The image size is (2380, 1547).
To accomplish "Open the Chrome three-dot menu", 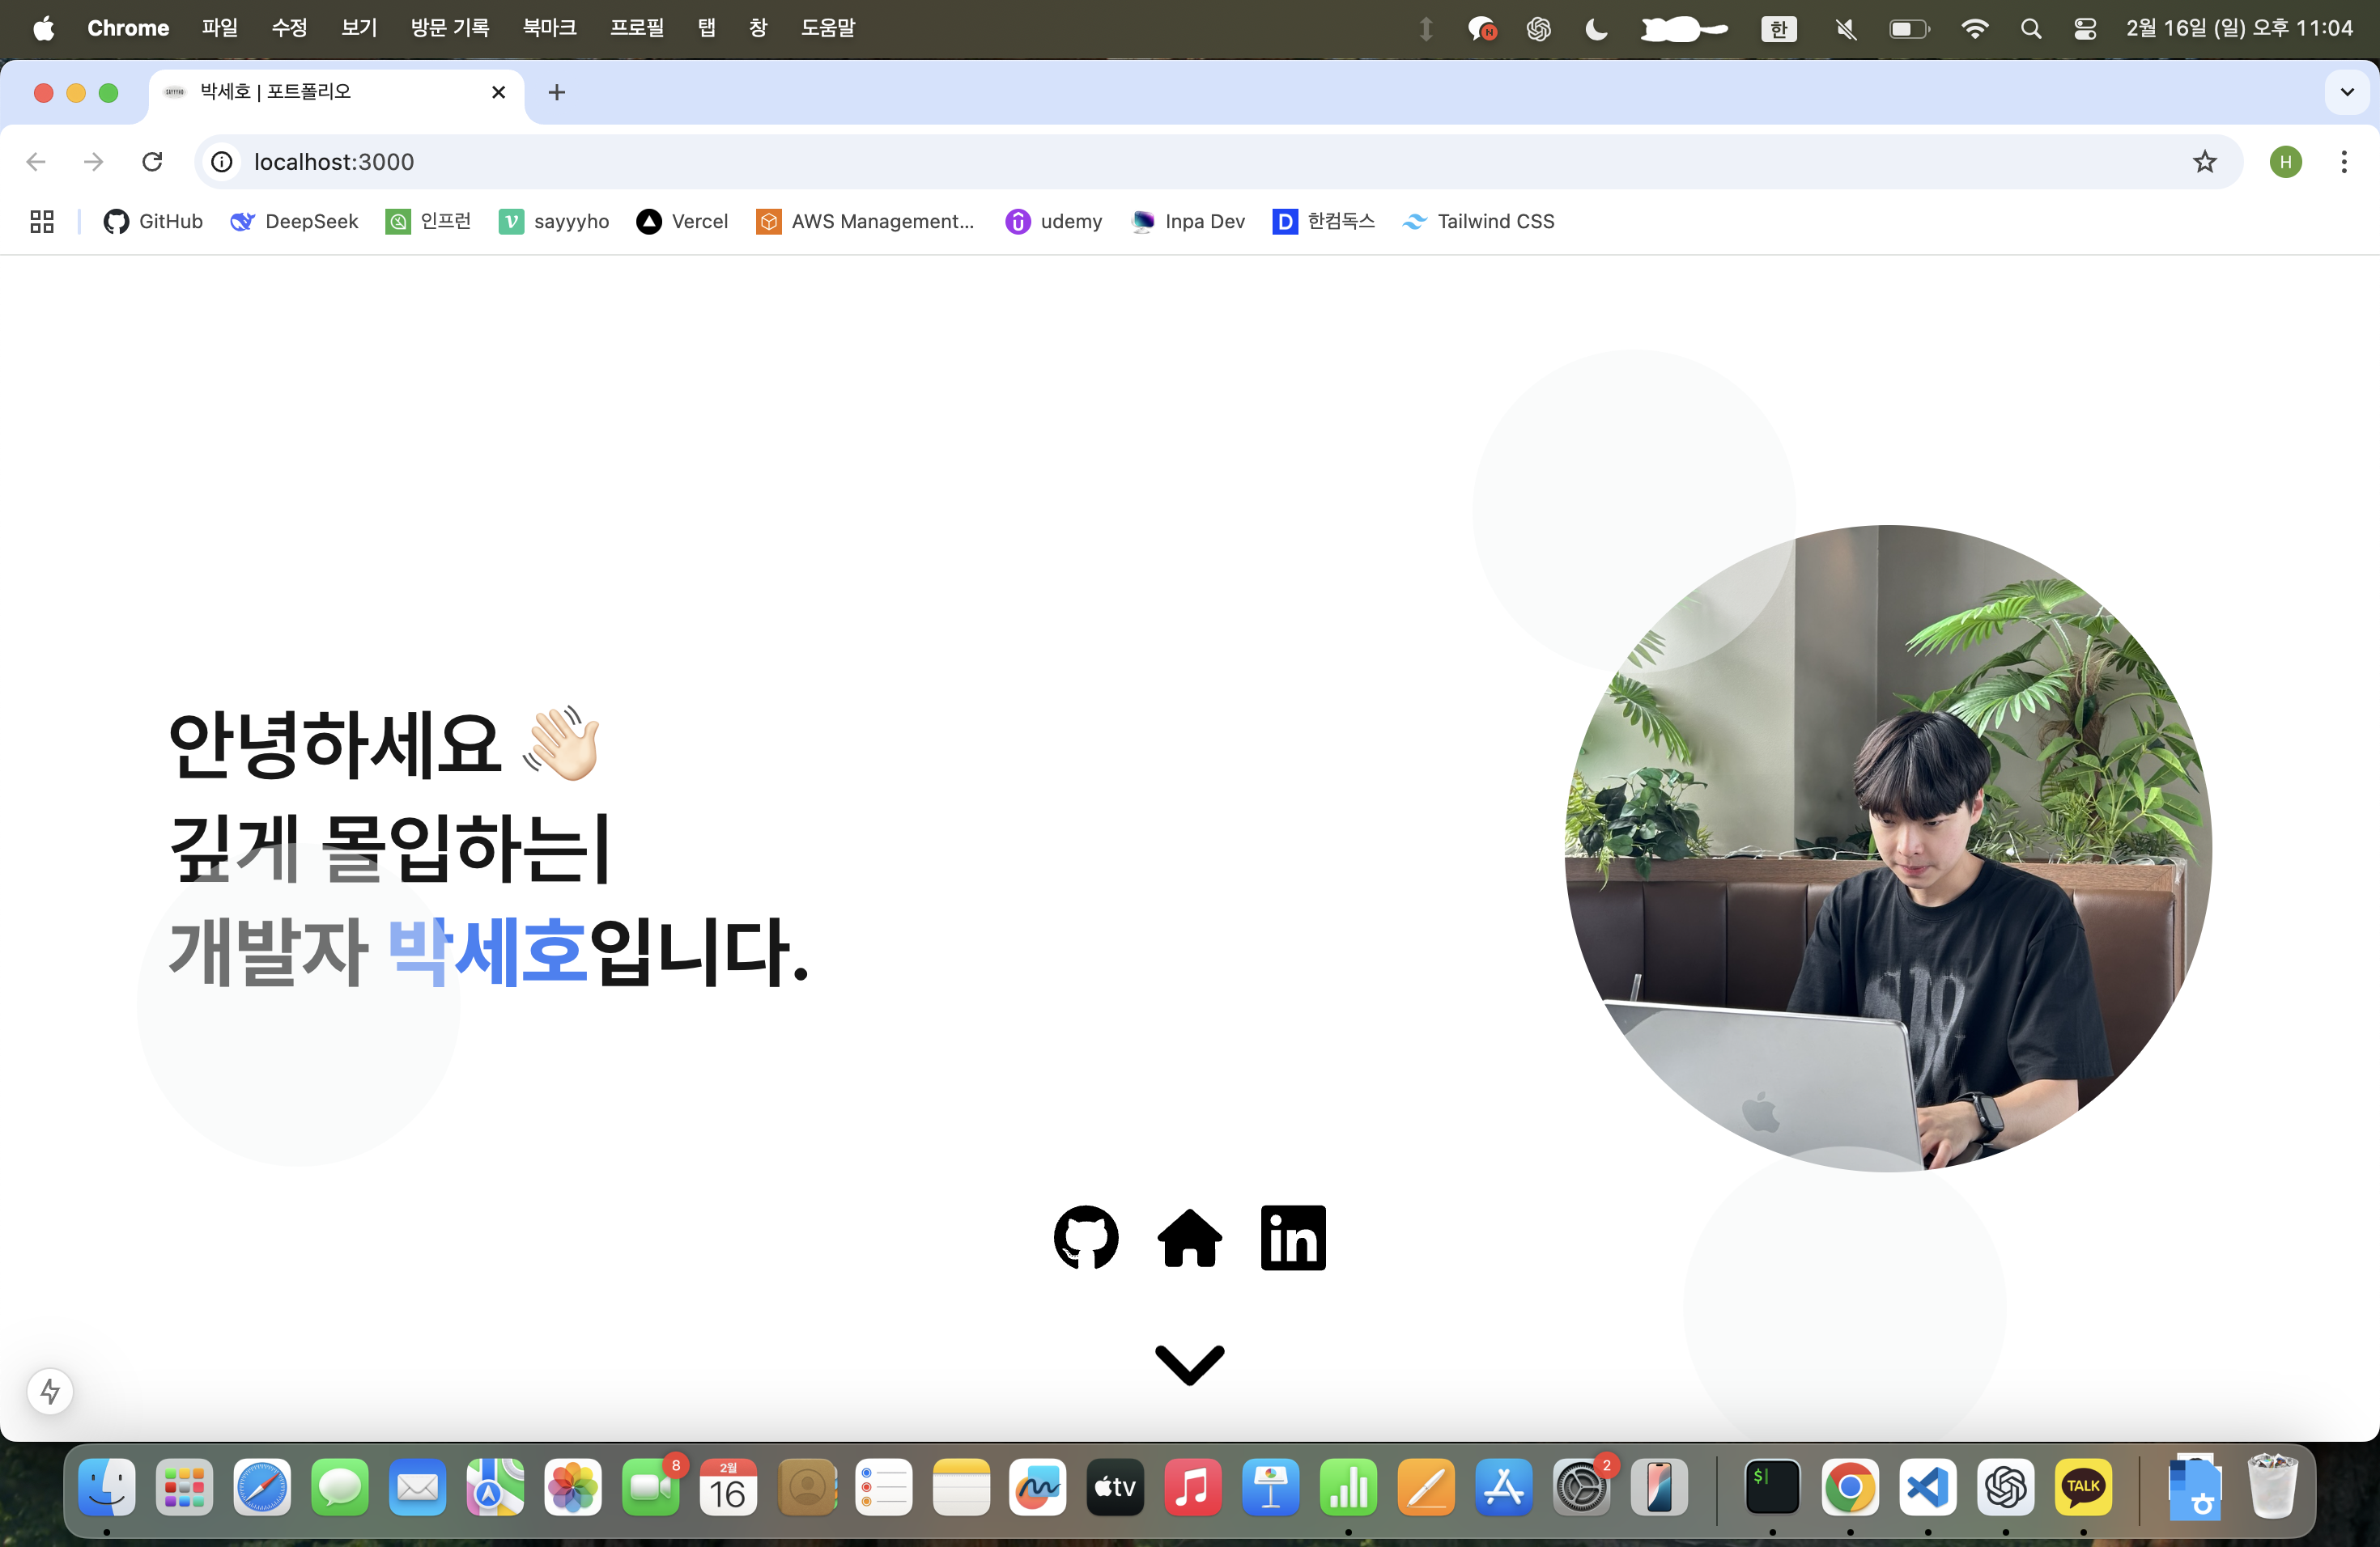I will pyautogui.click(x=2343, y=162).
